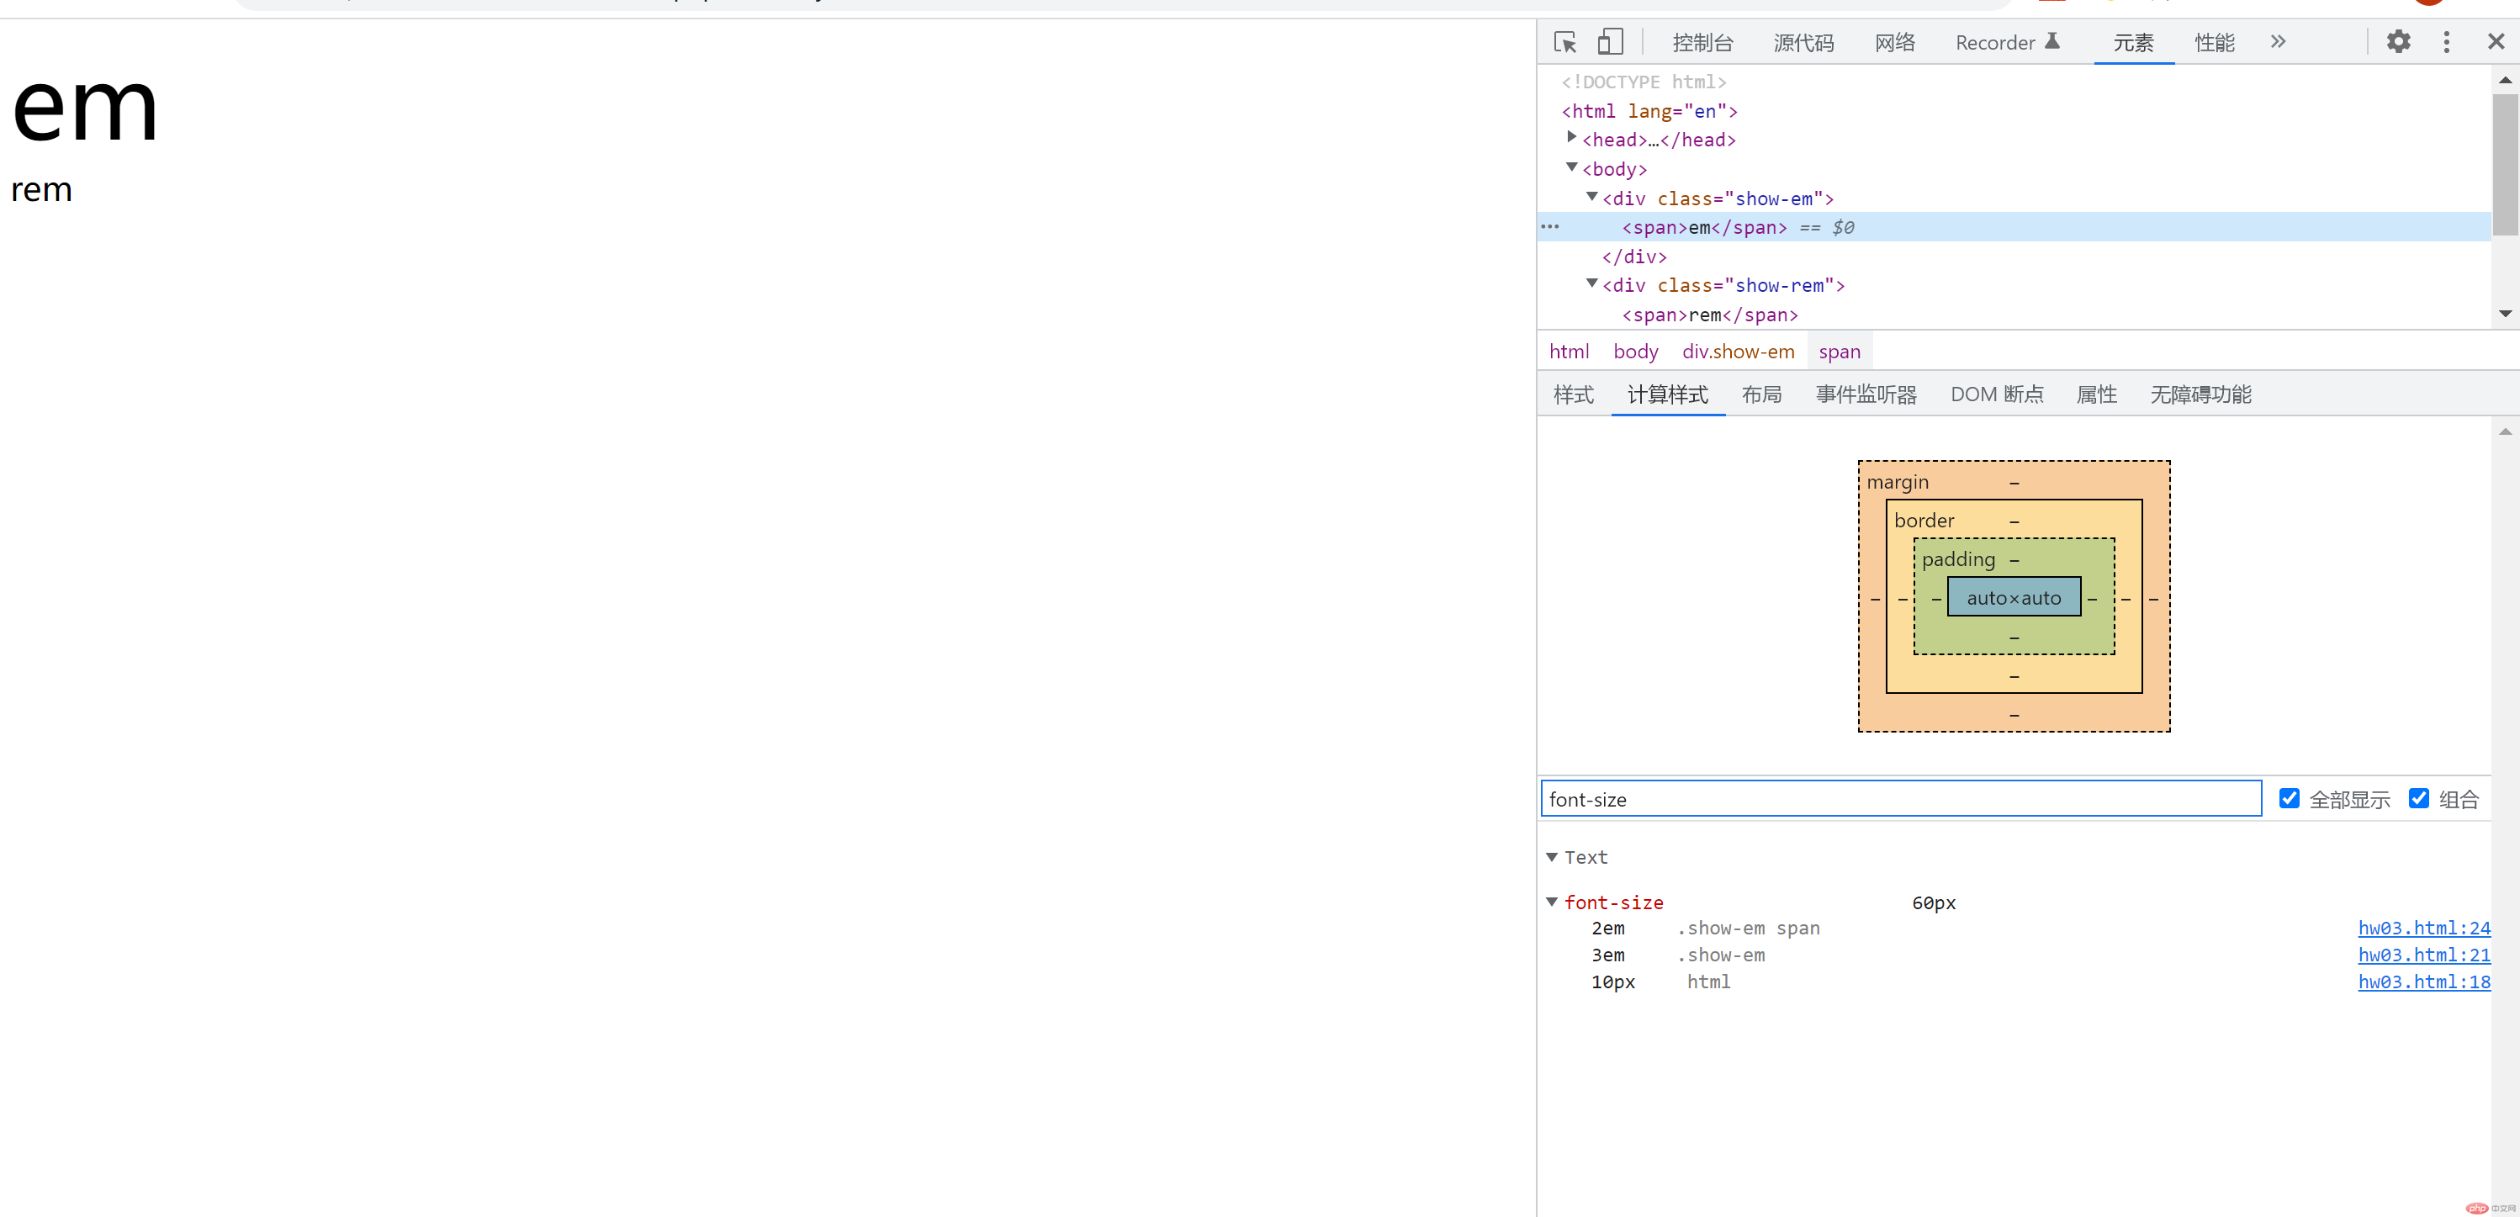The width and height of the screenshot is (2520, 1217).
Task: Open source link hw03.html:21
Action: [x=2423, y=955]
